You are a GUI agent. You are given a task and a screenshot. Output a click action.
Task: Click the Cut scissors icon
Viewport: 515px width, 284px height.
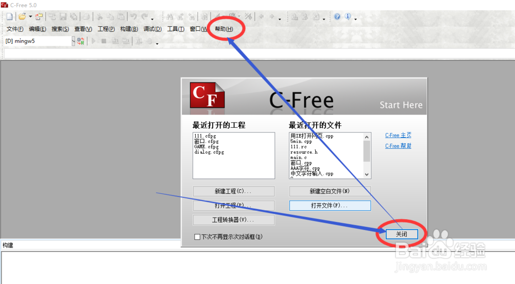tap(100, 16)
